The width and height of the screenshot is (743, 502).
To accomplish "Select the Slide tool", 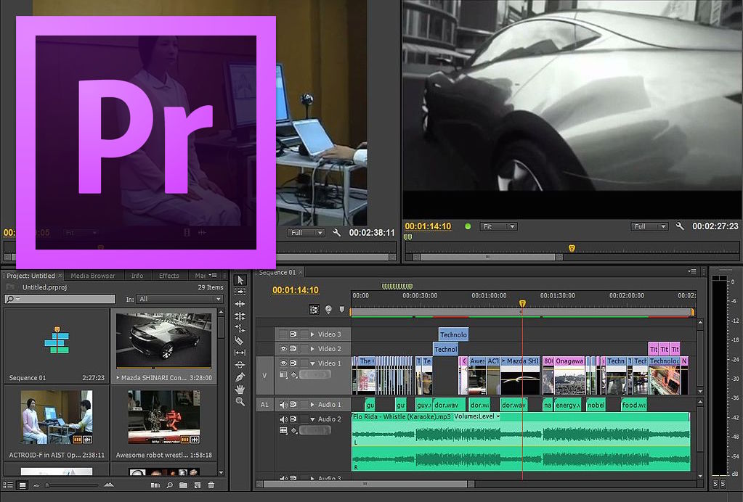I will 240,365.
